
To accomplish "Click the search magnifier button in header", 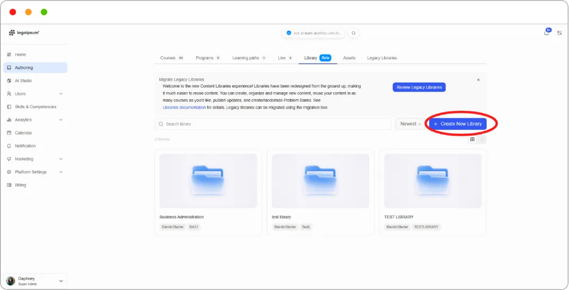I will pyautogui.click(x=353, y=33).
